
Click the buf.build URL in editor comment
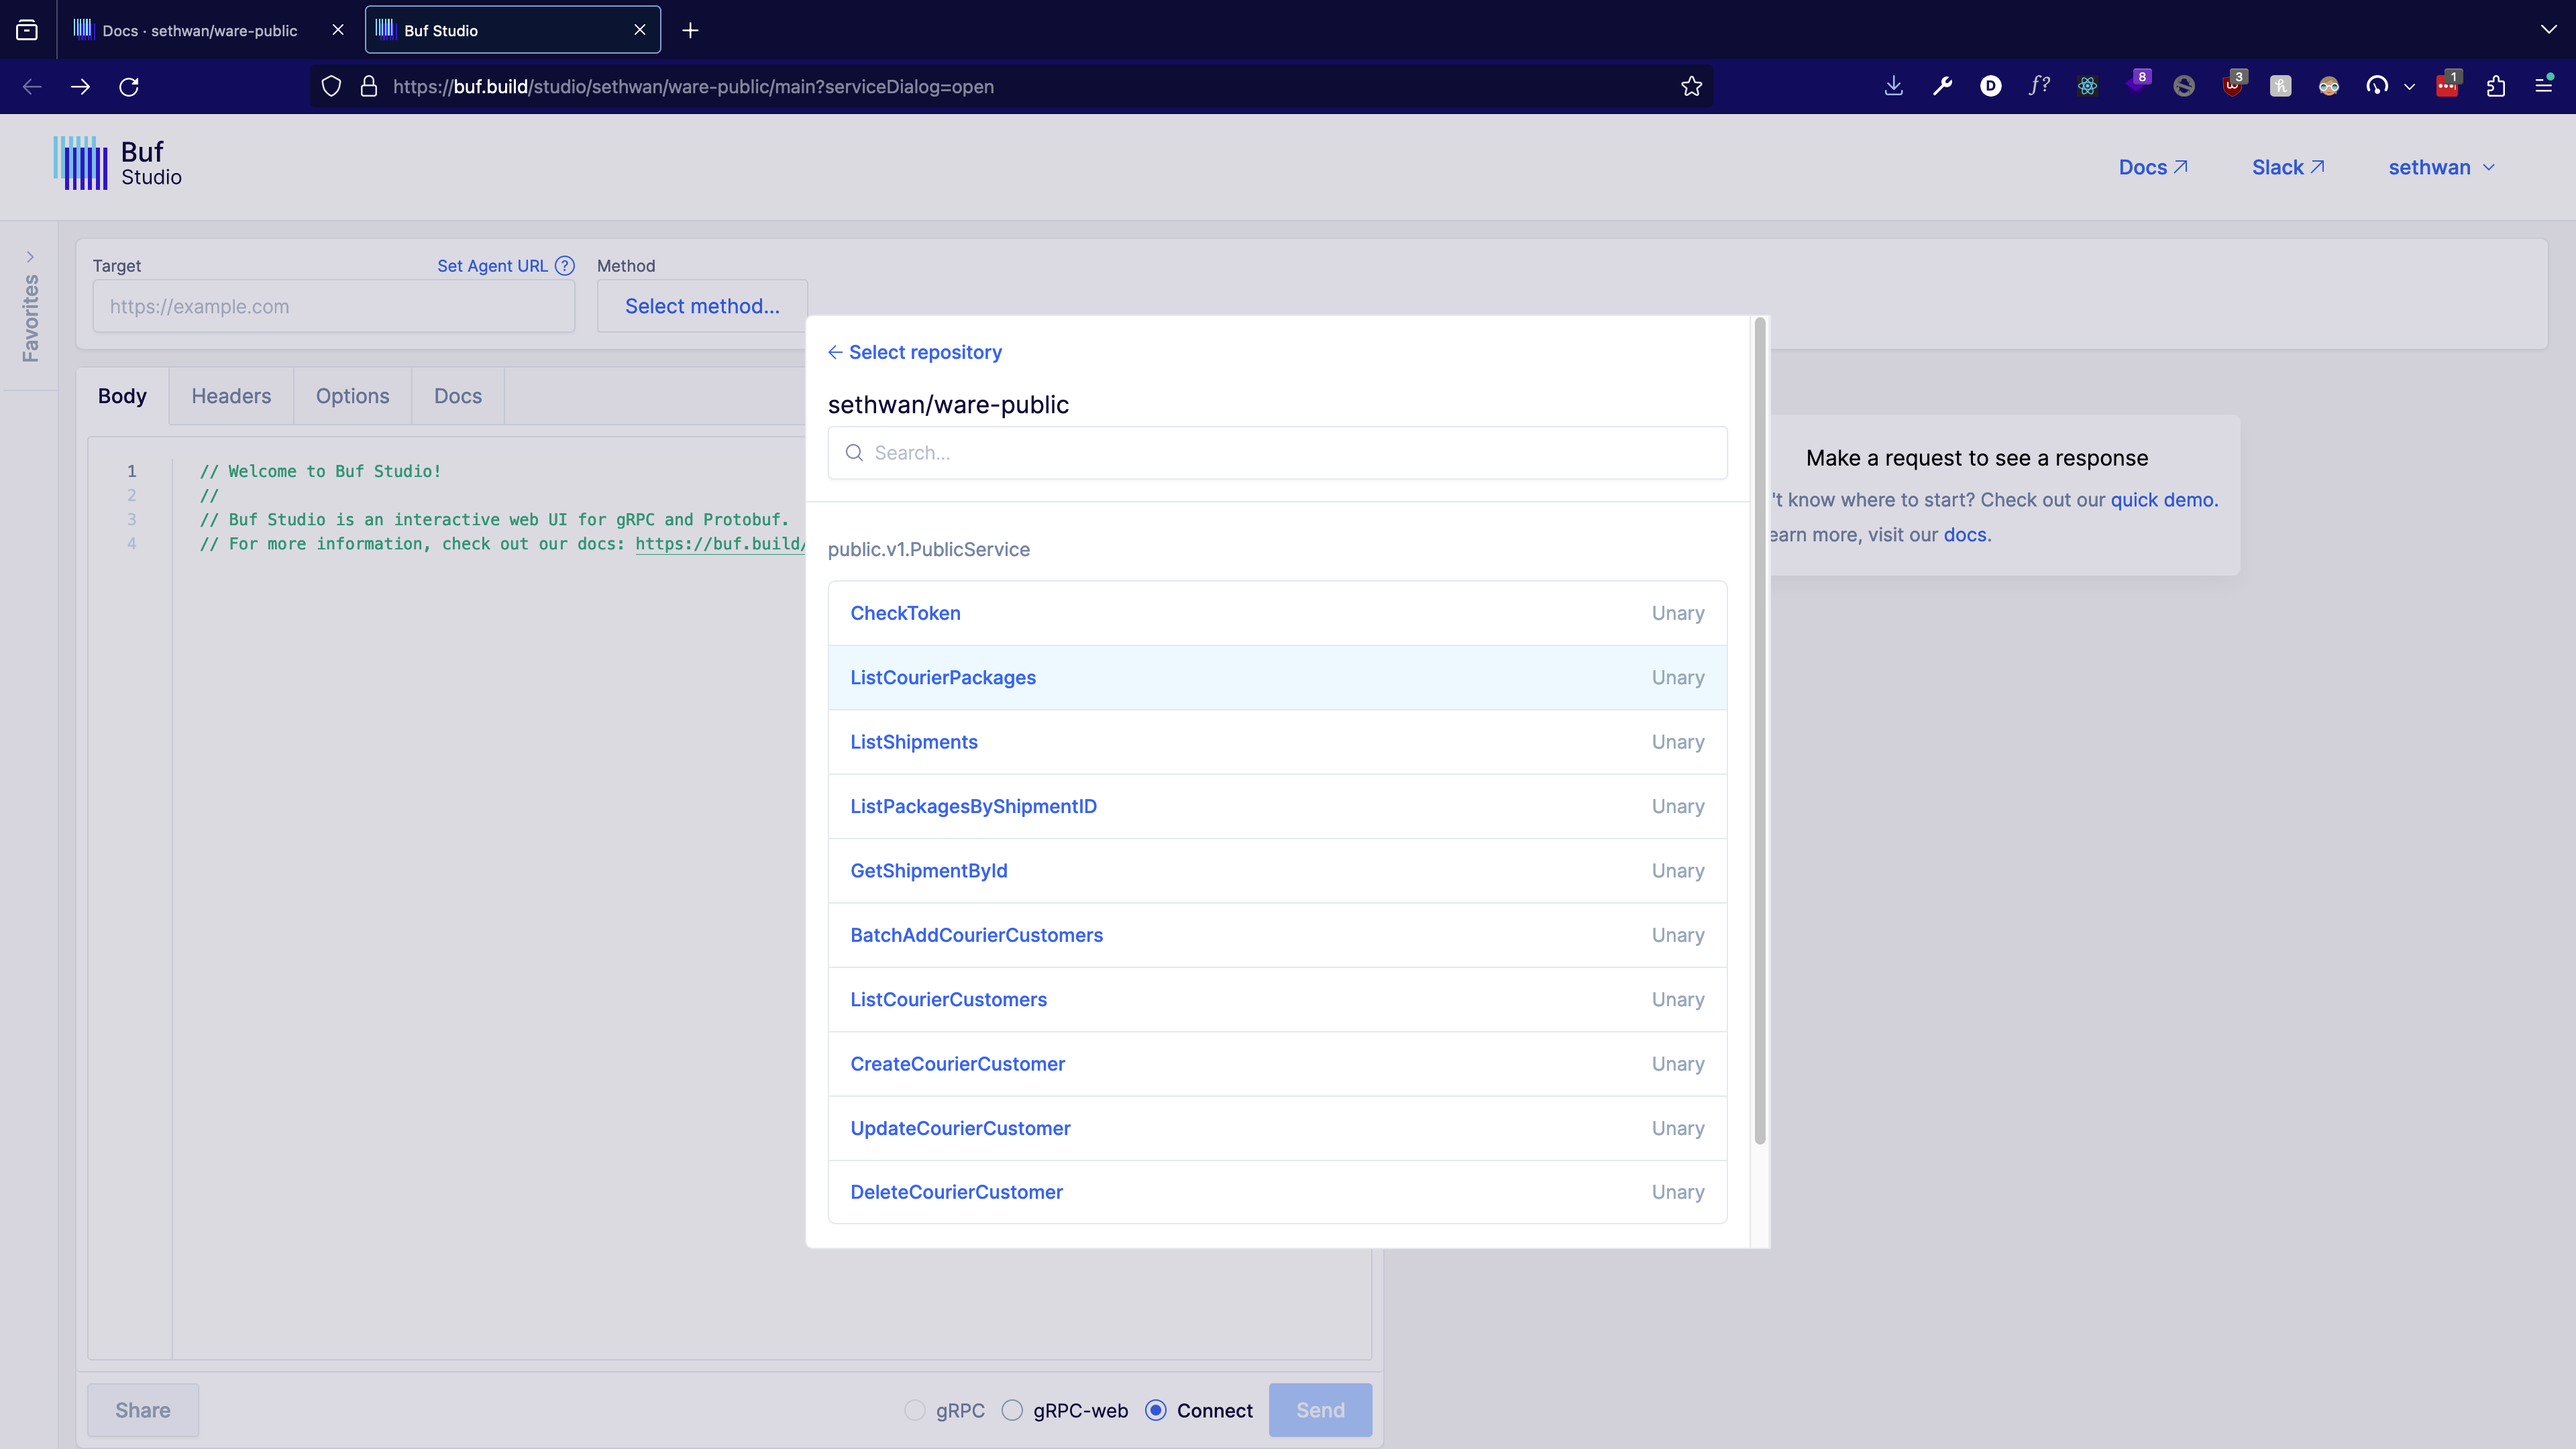point(720,544)
